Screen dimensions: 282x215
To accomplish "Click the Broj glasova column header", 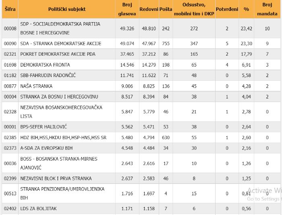I will tap(127, 9).
